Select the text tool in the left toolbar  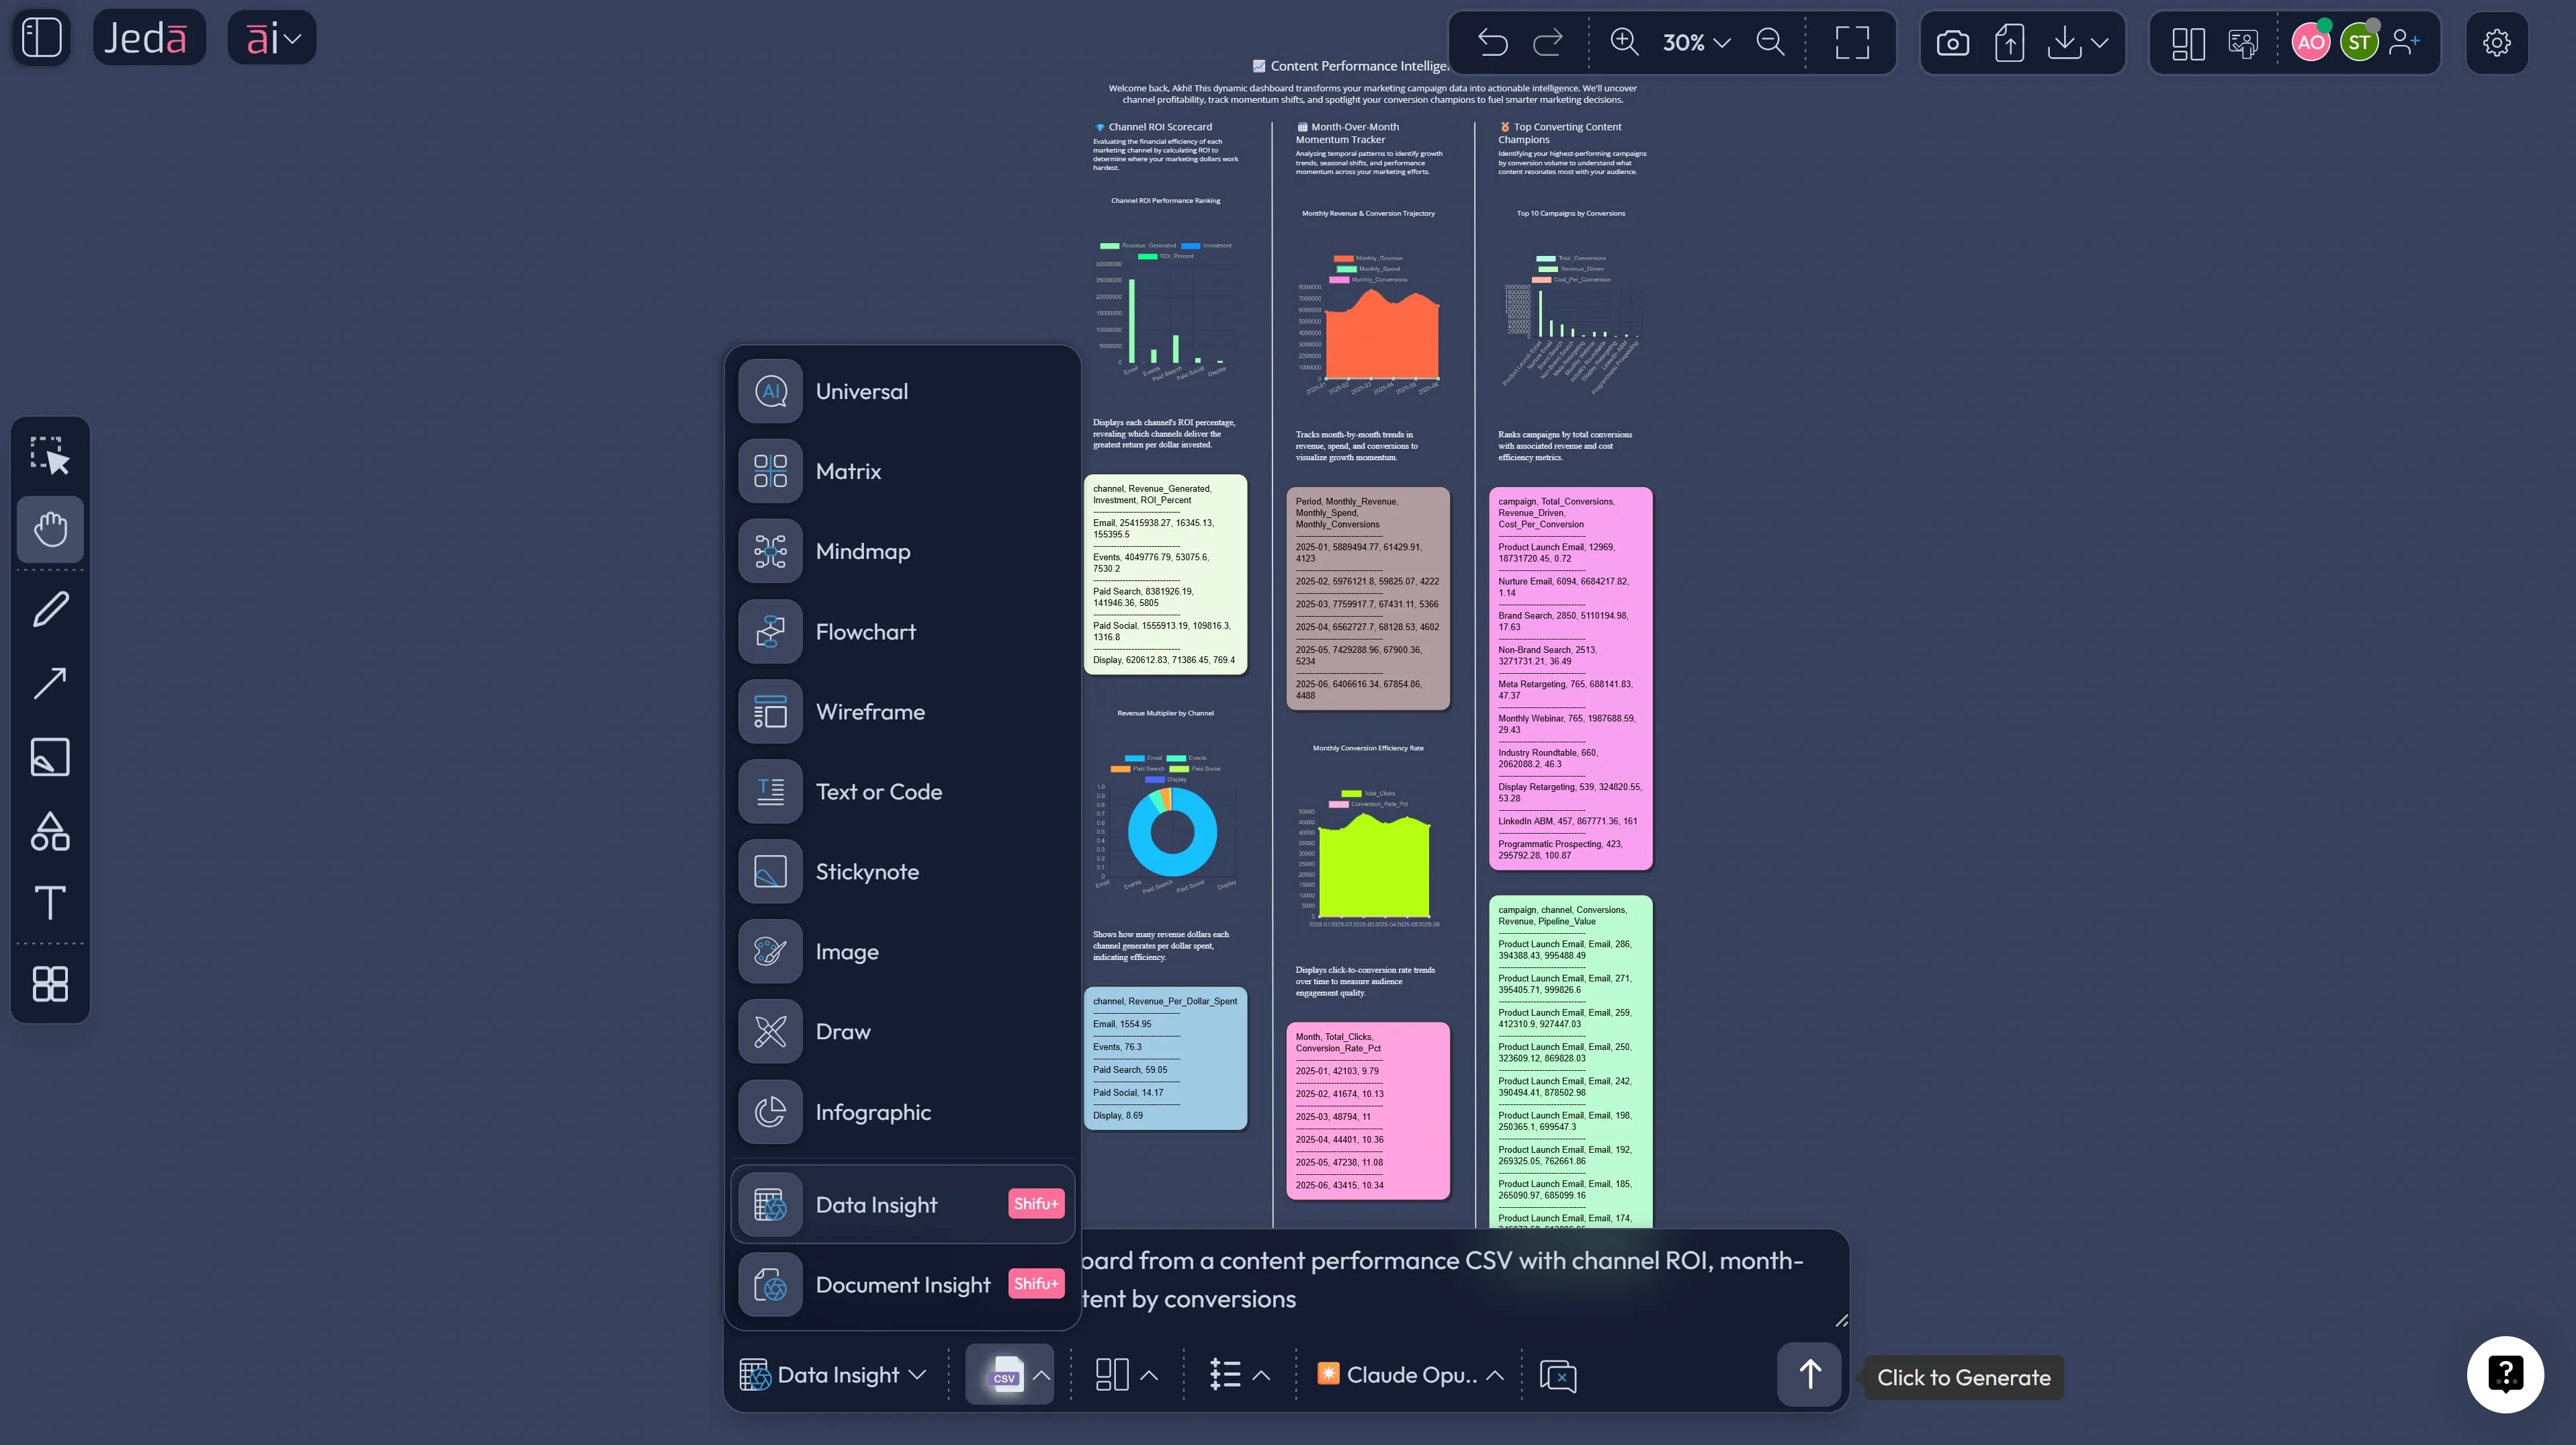[x=49, y=903]
